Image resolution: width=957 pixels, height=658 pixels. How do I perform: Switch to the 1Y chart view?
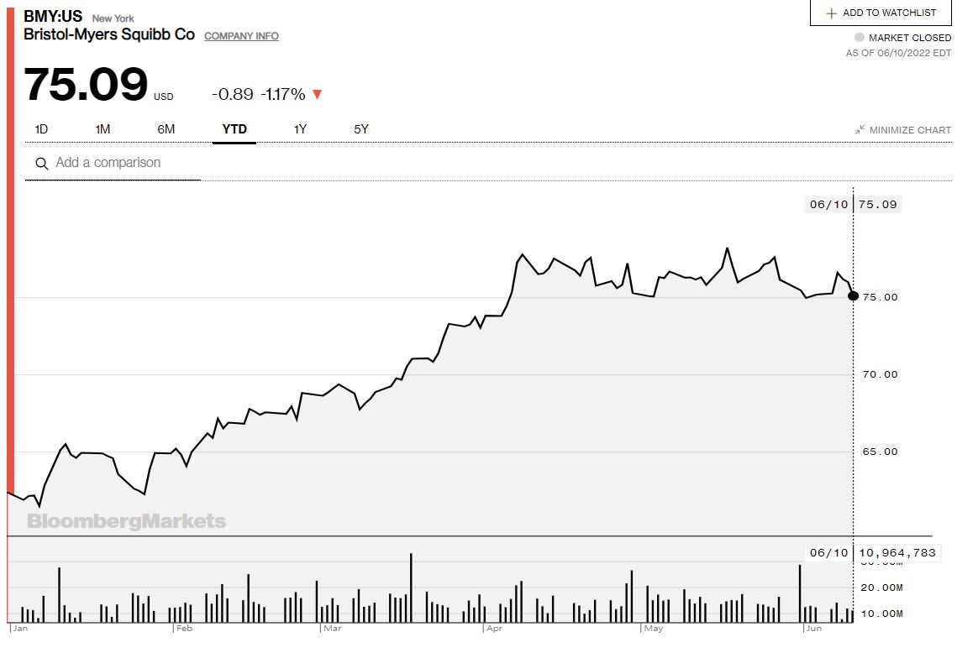(x=300, y=129)
